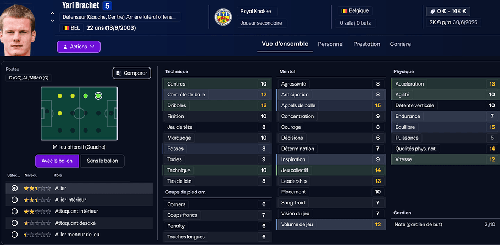The width and height of the screenshot is (500, 245).
Task: Click the previous player up arrow
Action: tap(52, 14)
